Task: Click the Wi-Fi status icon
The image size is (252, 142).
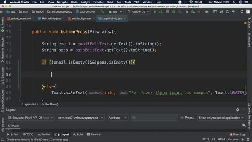Action: click(x=191, y=2)
